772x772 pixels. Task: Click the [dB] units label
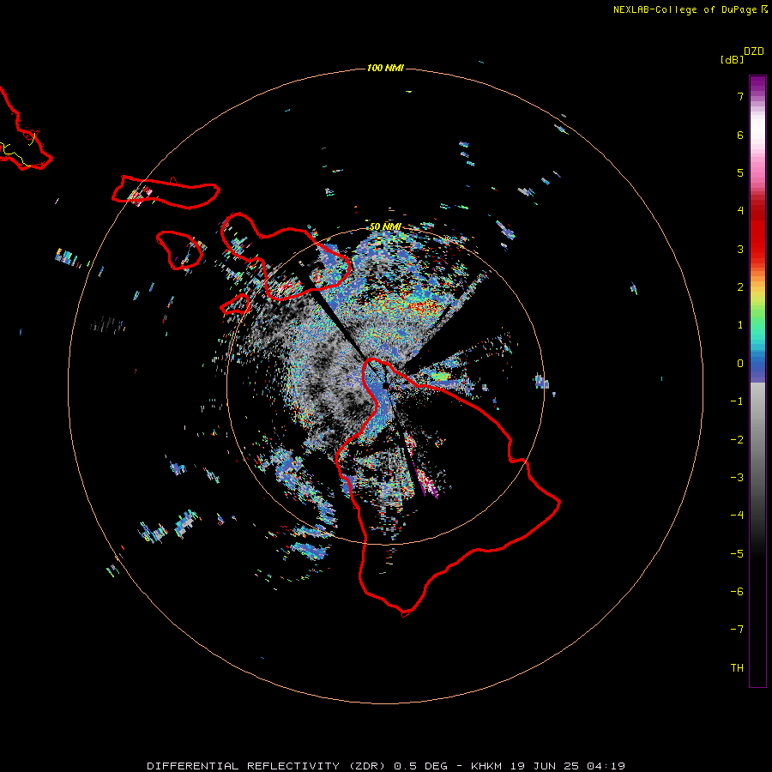[x=732, y=60]
